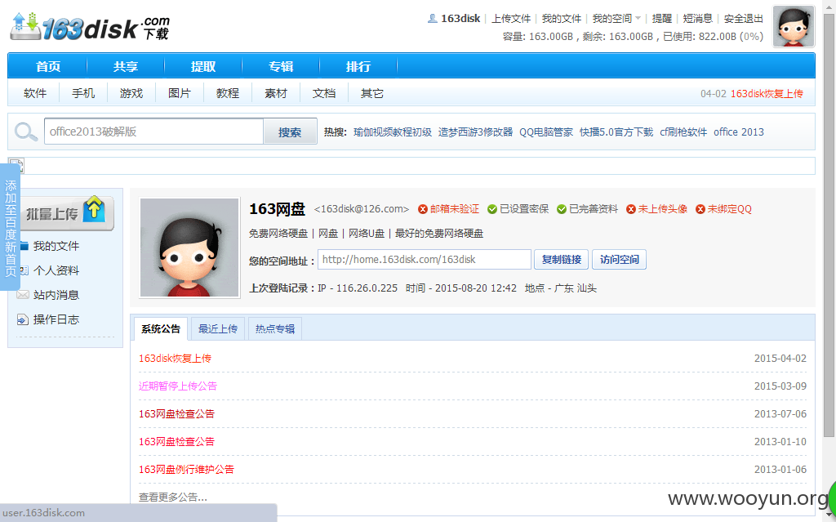Click the log icon beside 操作日志
The height and width of the screenshot is (522, 836).
point(22,319)
